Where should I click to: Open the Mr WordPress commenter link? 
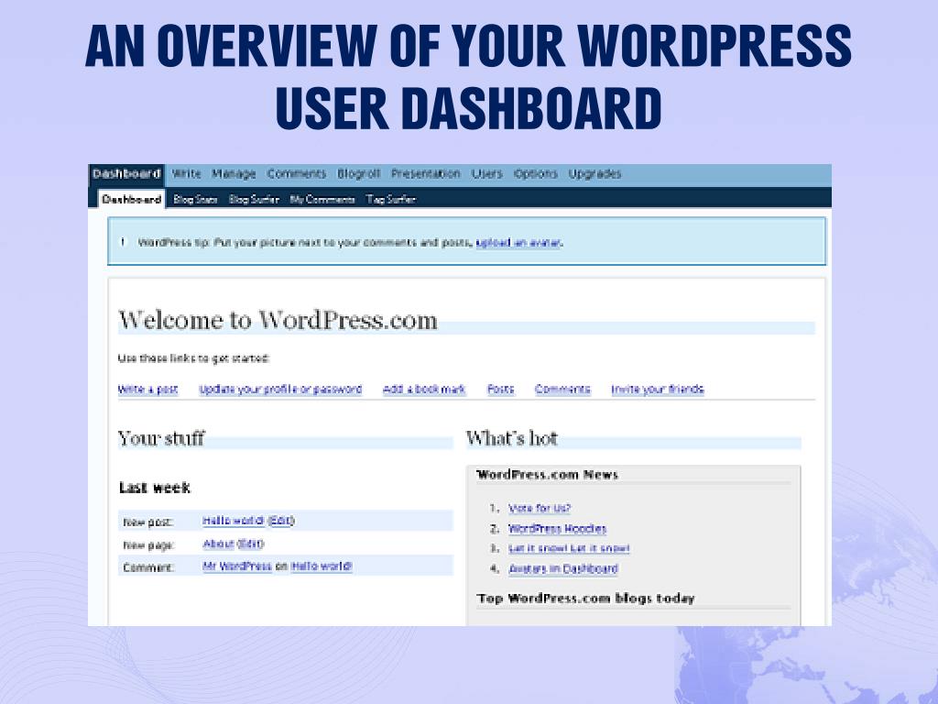[x=237, y=566]
